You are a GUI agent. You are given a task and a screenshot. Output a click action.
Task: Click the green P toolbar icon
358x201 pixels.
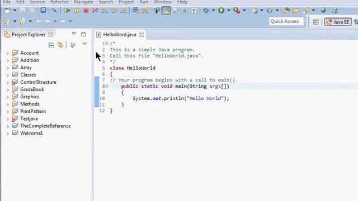(157, 11)
